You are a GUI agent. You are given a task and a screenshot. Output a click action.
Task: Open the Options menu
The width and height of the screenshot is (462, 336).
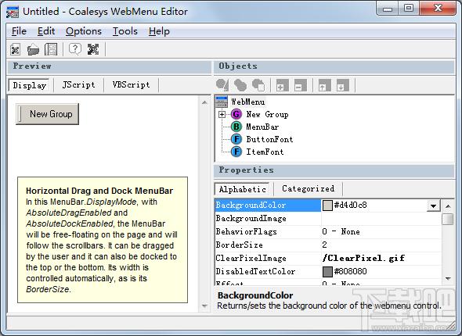click(84, 31)
